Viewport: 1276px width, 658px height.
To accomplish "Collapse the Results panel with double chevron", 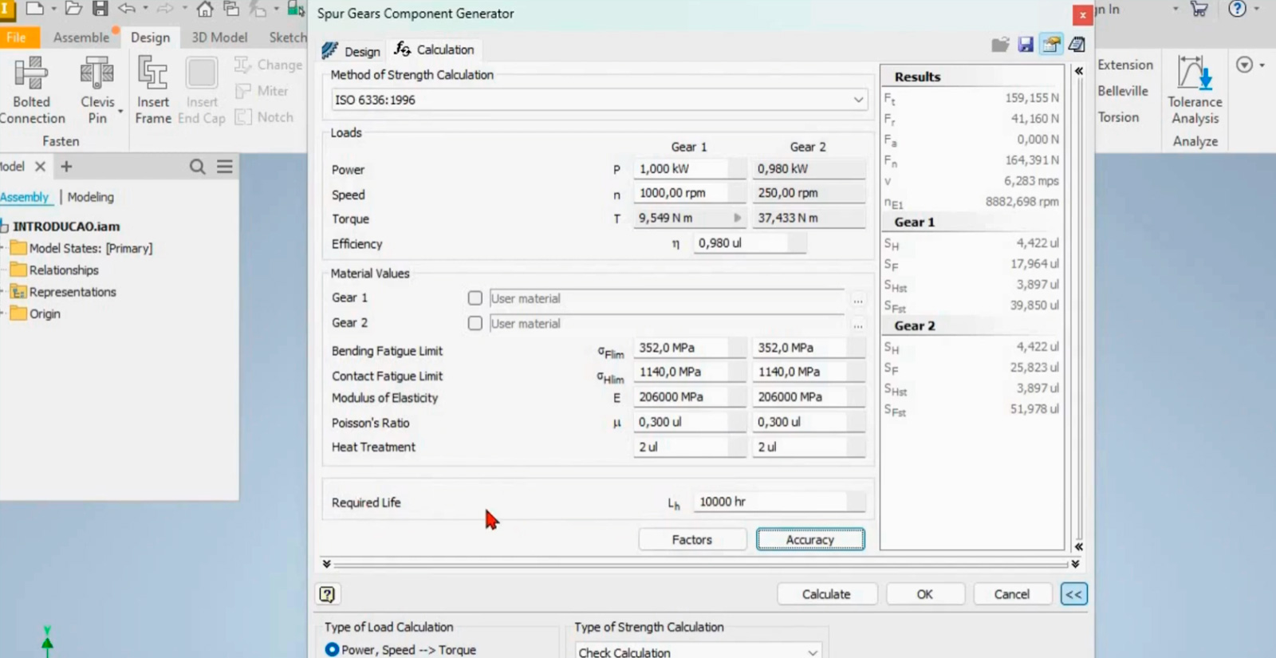I will click(x=1078, y=71).
